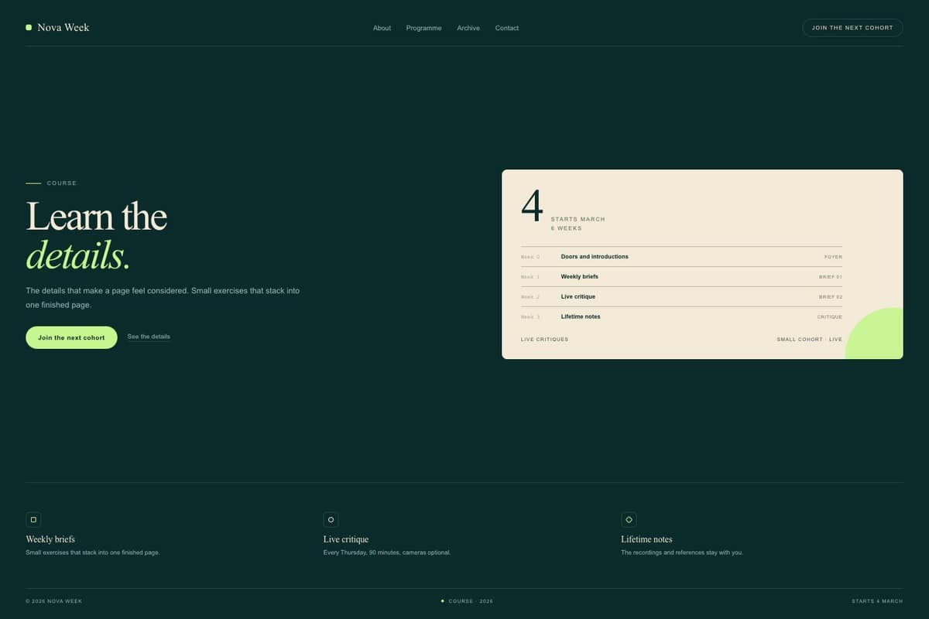The image size is (929, 619).
Task: Select the Doors and introductions schedule row
Action: point(681,257)
